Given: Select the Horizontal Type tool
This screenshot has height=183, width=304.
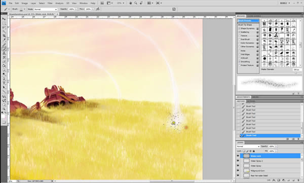Looking at the screenshot, I should point(4,83).
